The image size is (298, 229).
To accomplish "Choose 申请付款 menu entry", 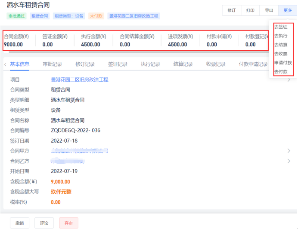I will coord(283,63).
